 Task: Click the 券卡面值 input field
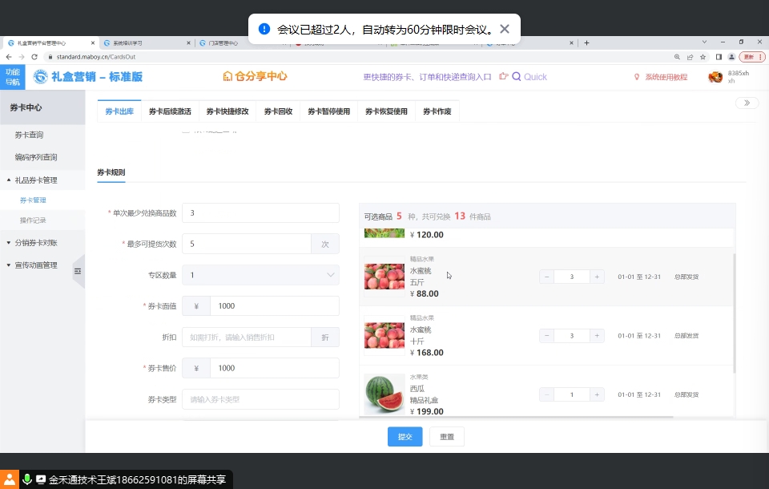click(274, 306)
